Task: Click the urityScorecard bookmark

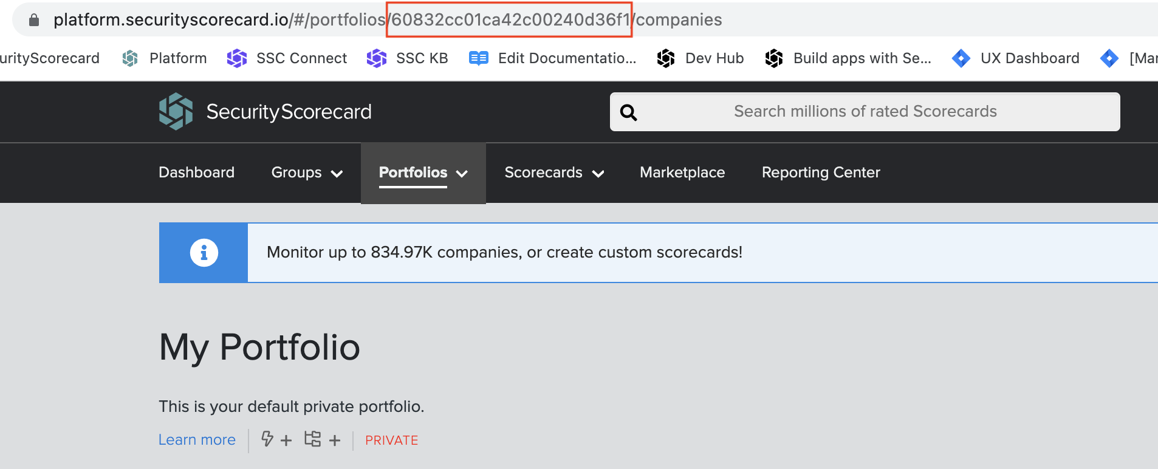Action: [x=50, y=58]
